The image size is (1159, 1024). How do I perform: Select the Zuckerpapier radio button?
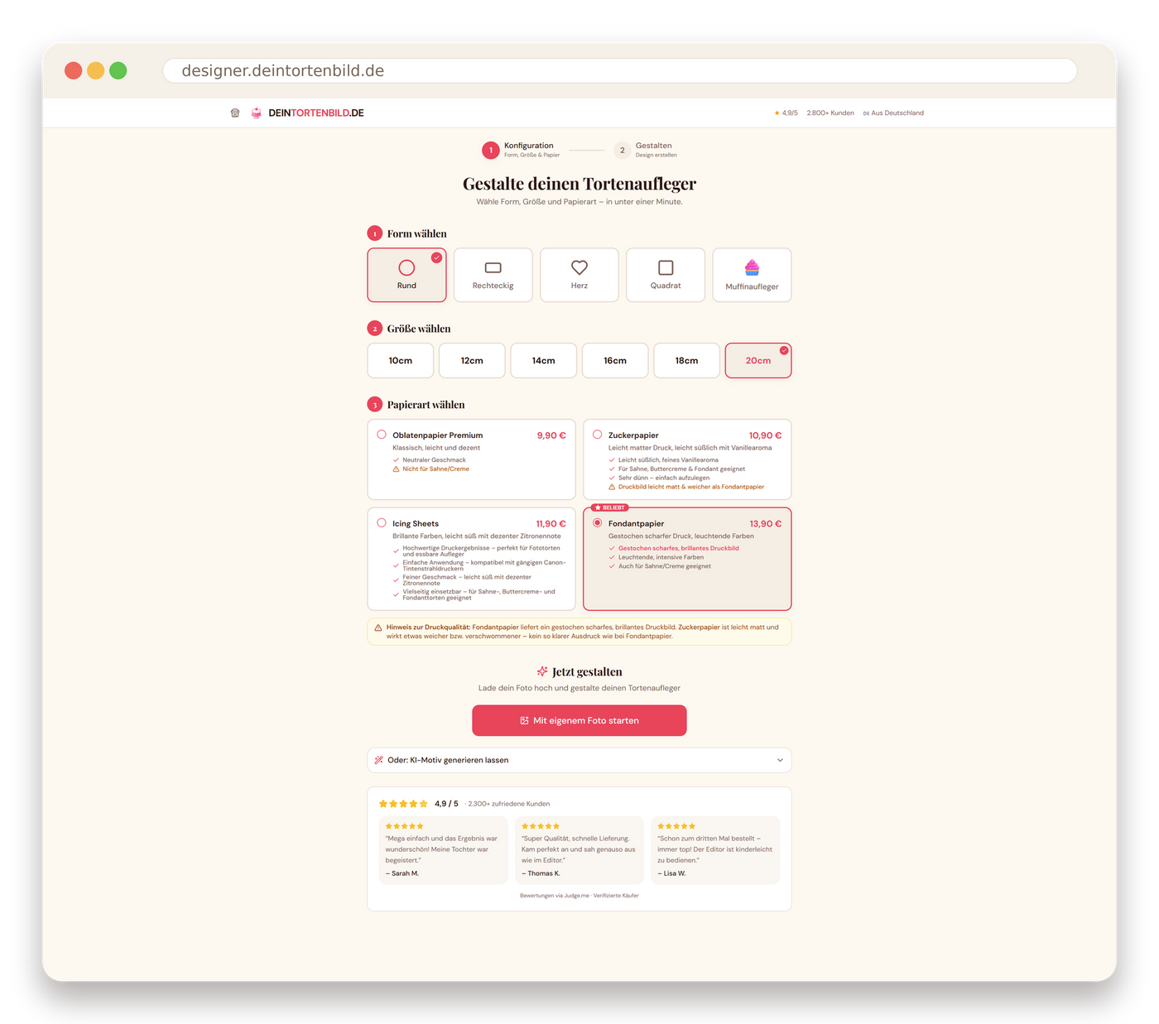pyautogui.click(x=597, y=435)
